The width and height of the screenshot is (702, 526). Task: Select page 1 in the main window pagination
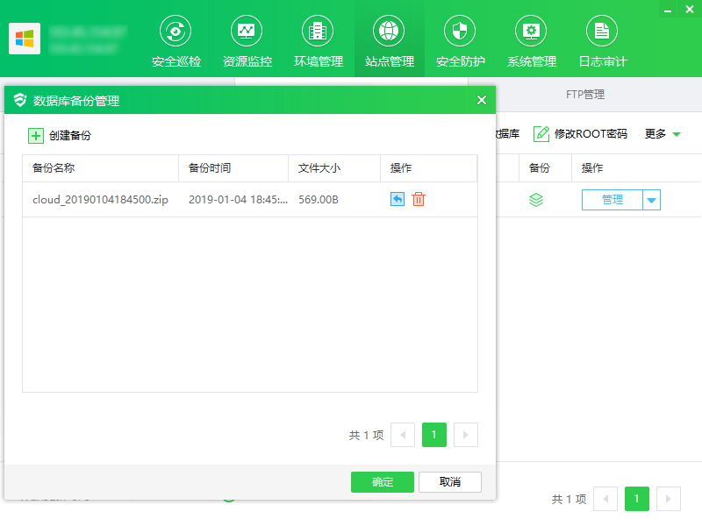click(x=637, y=498)
